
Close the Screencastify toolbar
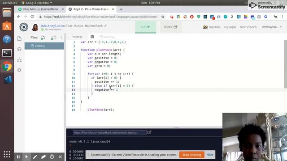pyautogui.click(x=60, y=157)
